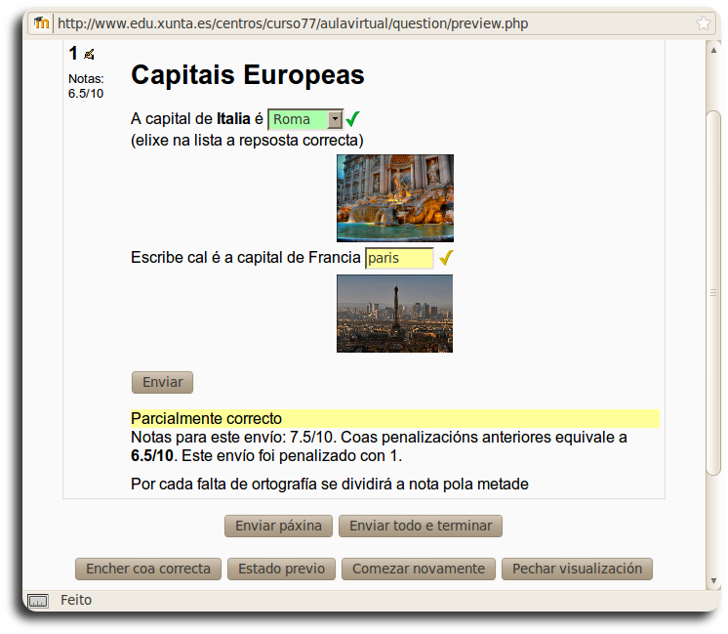Image resolution: width=728 pixels, height=634 pixels.
Task: Click the vertical scrollbar handle
Action: click(x=713, y=293)
